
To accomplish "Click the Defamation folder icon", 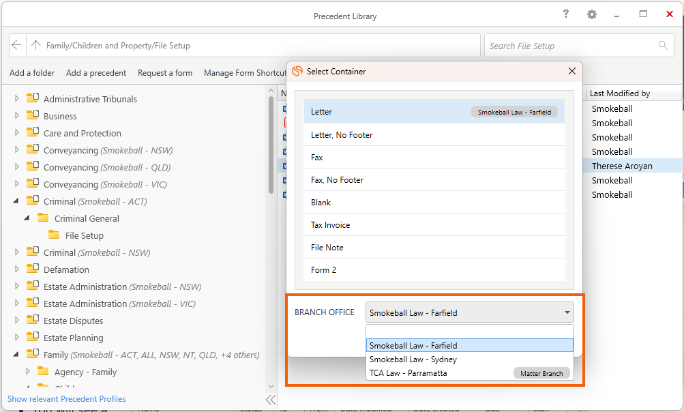I will [33, 268].
